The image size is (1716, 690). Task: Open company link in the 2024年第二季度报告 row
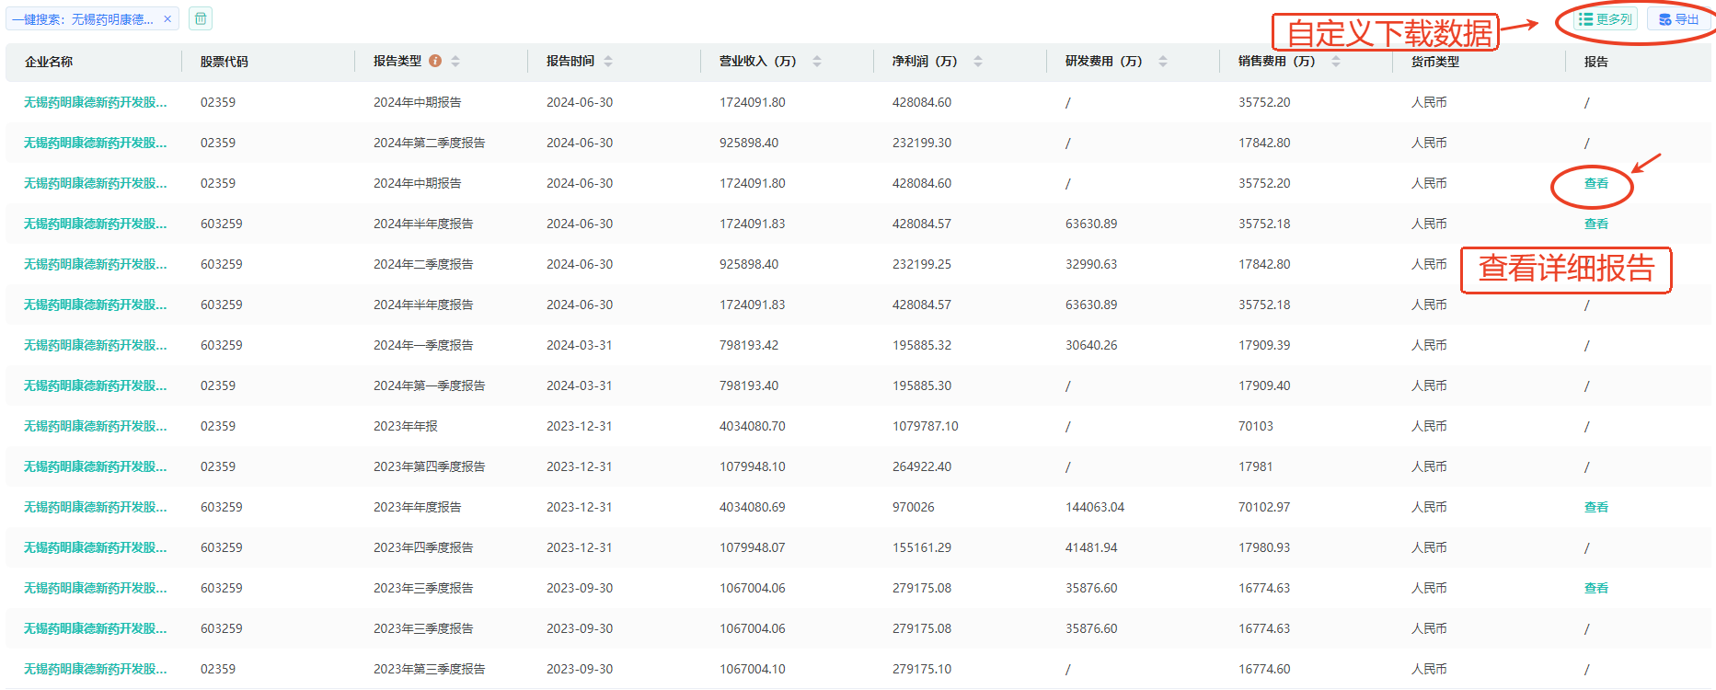[96, 143]
